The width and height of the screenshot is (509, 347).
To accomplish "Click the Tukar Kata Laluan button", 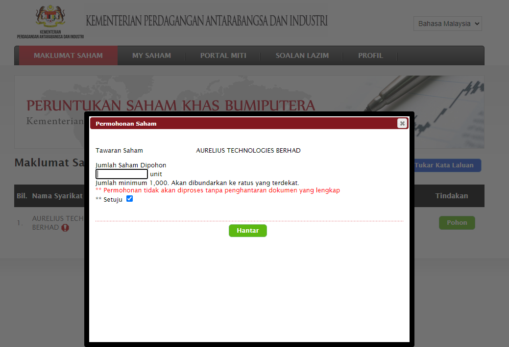I will click(444, 165).
